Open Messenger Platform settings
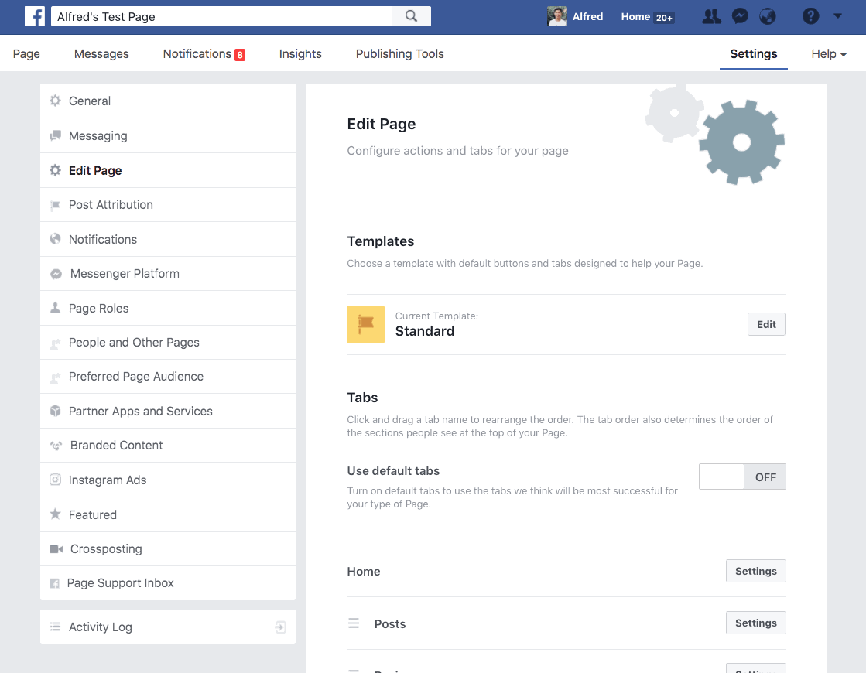866x673 pixels. (x=168, y=274)
